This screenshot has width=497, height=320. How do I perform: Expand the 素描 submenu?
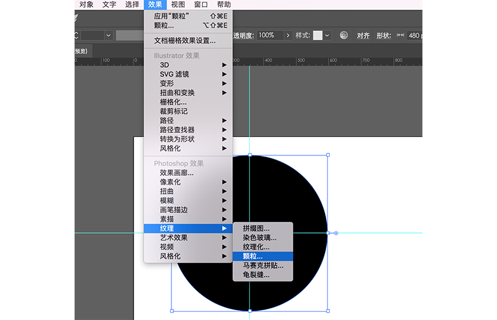tap(188, 219)
